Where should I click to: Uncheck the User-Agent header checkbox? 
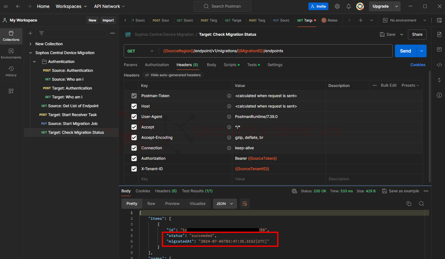[134, 117]
